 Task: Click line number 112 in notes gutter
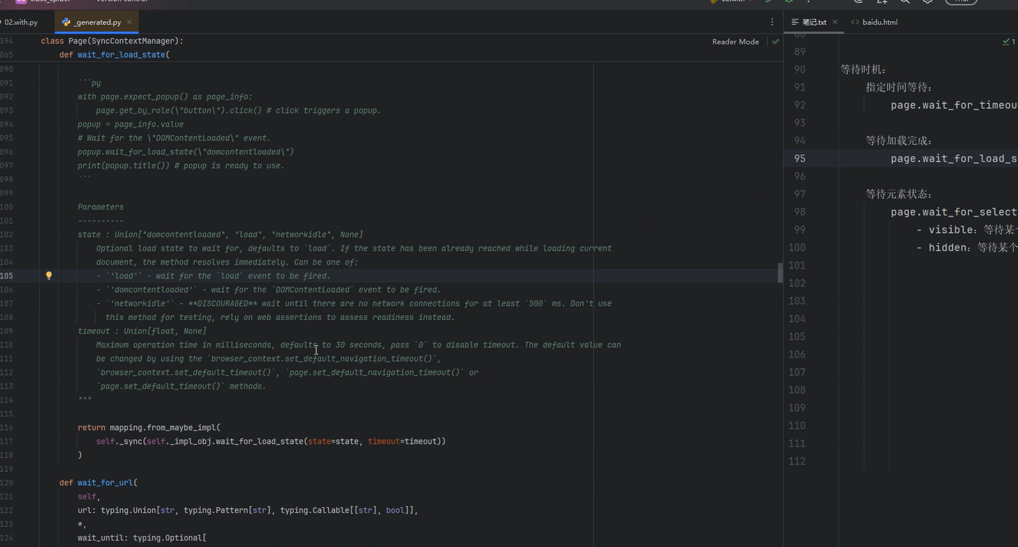tap(797, 461)
